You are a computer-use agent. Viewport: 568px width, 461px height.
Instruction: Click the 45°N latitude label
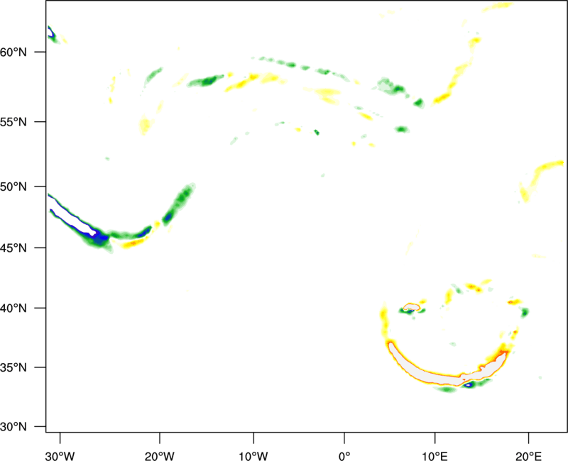tap(13, 248)
